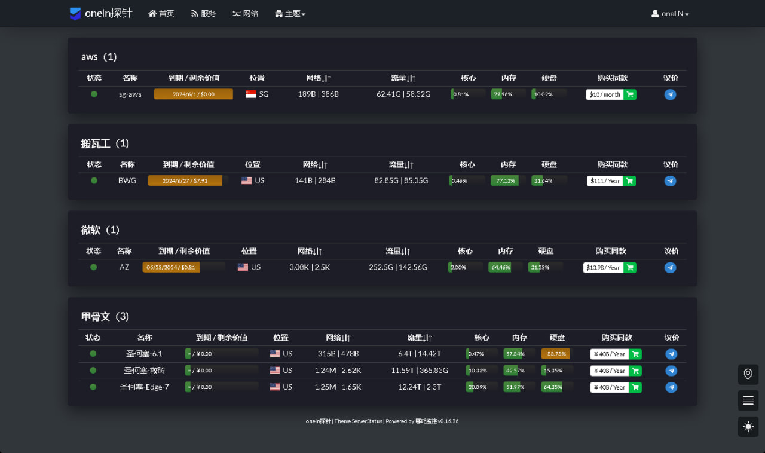Click the server name 圣何塞-Edge-7
The image size is (765, 453).
pos(144,387)
